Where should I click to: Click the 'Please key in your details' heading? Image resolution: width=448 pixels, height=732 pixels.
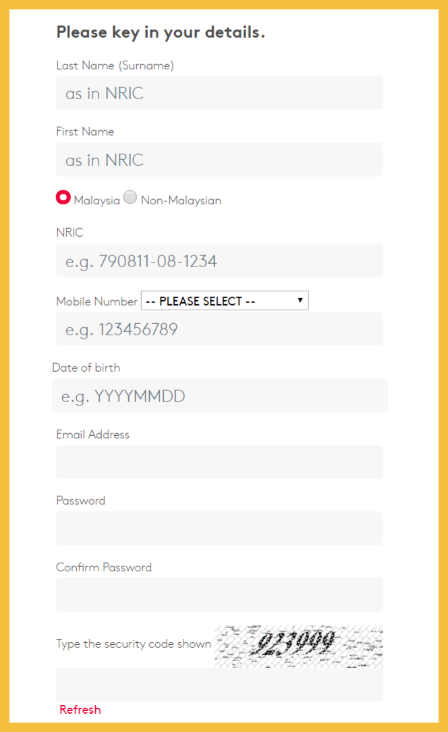[x=161, y=32]
